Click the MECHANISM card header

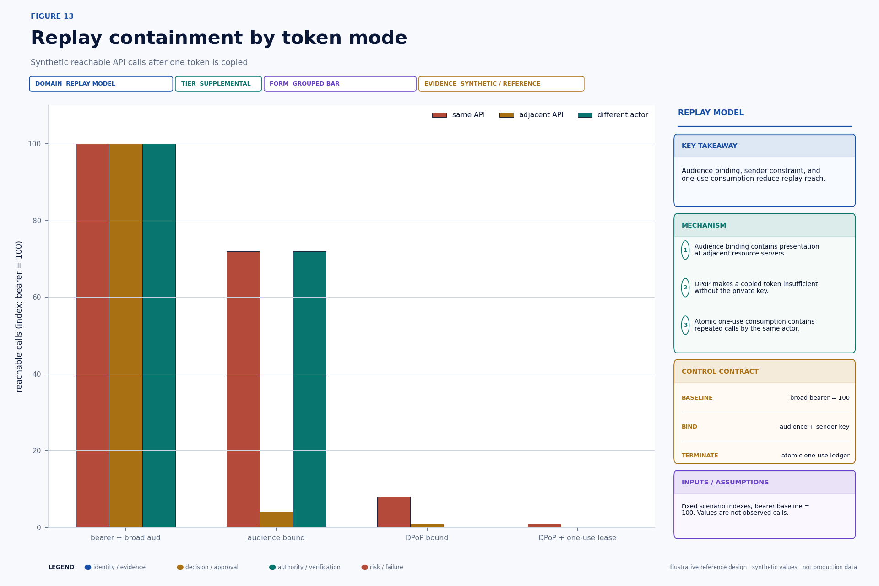point(765,225)
